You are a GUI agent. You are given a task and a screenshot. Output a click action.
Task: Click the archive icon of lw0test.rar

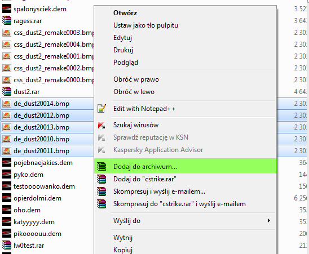(x=7, y=246)
